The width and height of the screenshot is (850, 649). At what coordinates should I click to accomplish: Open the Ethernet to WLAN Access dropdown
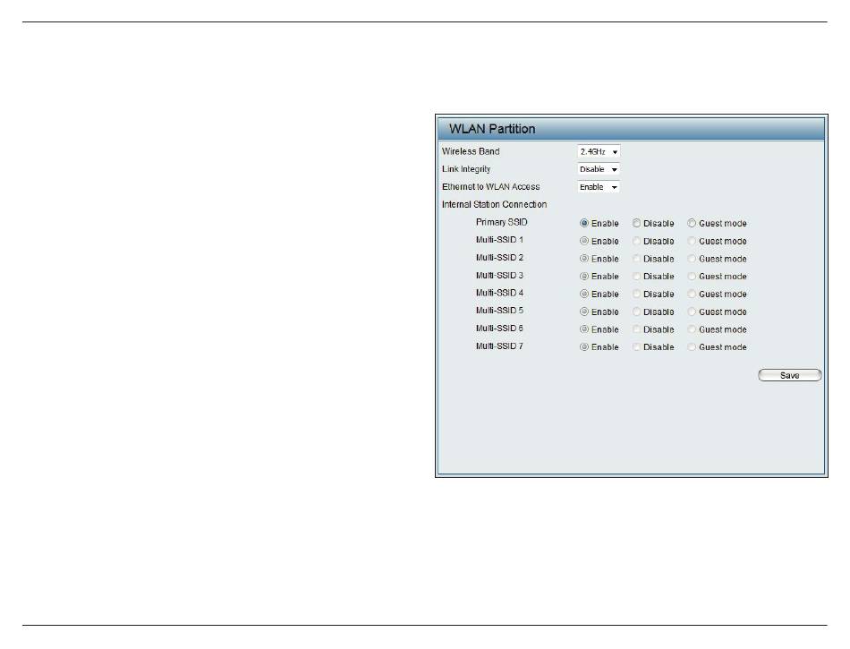pyautogui.click(x=599, y=187)
